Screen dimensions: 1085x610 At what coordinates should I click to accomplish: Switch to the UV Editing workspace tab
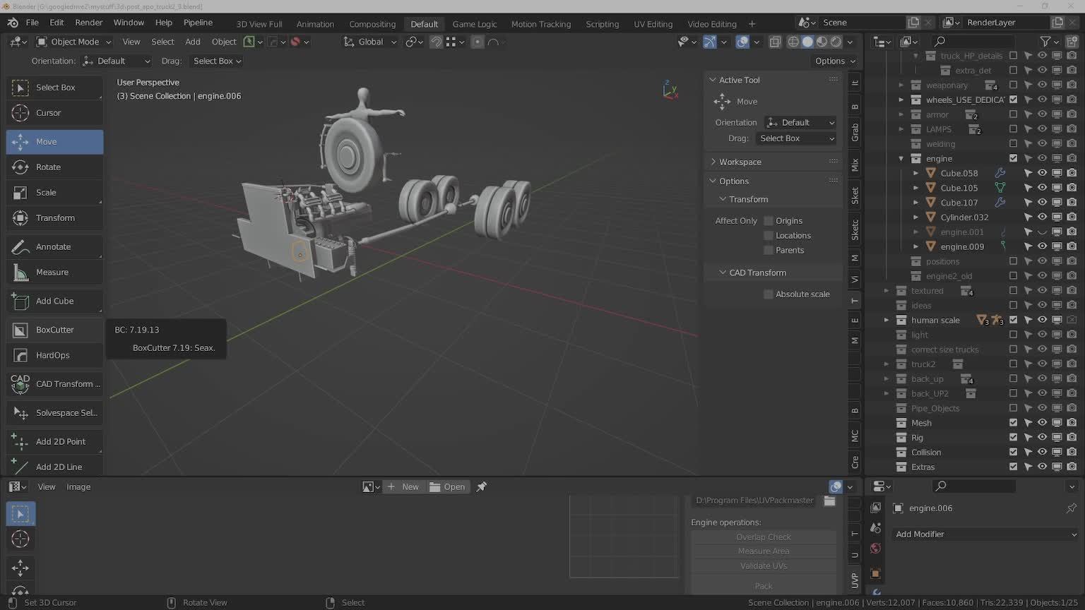click(x=653, y=24)
